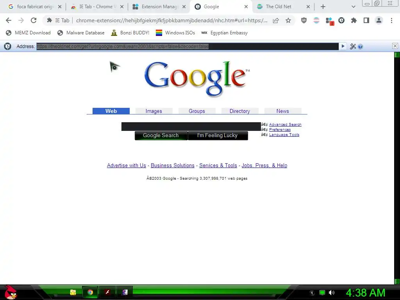The width and height of the screenshot is (400, 300).
Task: Expand the tab search chevron
Action: [353, 7]
